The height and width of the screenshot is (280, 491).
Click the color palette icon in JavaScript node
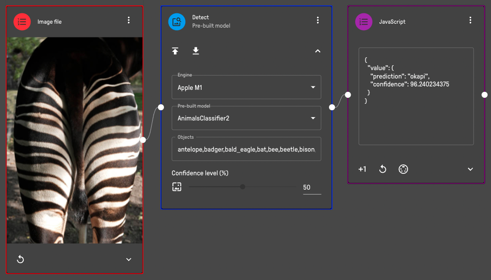(403, 169)
